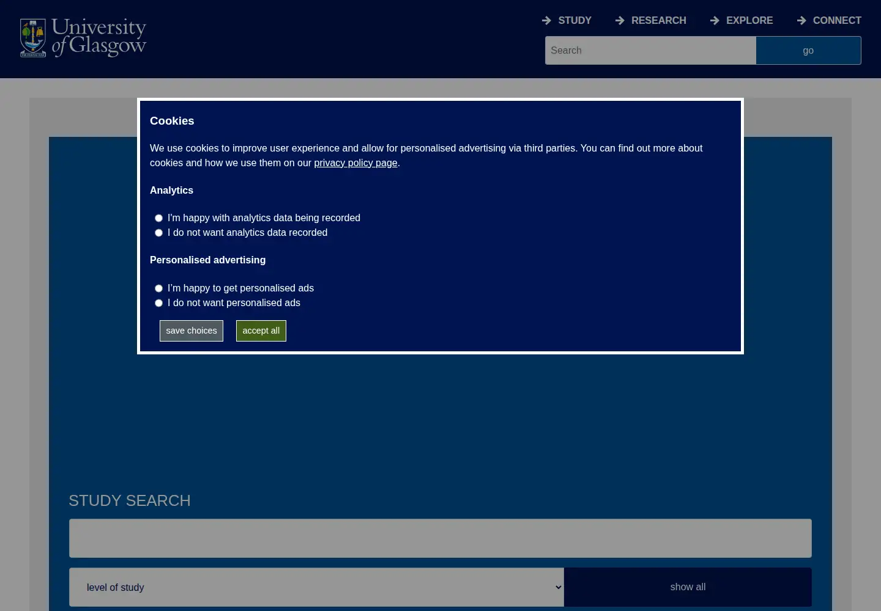Click the save choices button

click(191, 331)
